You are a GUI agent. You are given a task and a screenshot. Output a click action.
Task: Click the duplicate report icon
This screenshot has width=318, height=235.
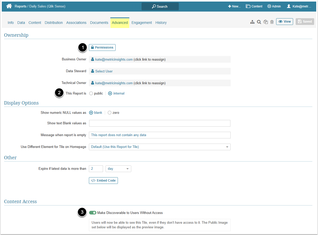tap(266, 22)
